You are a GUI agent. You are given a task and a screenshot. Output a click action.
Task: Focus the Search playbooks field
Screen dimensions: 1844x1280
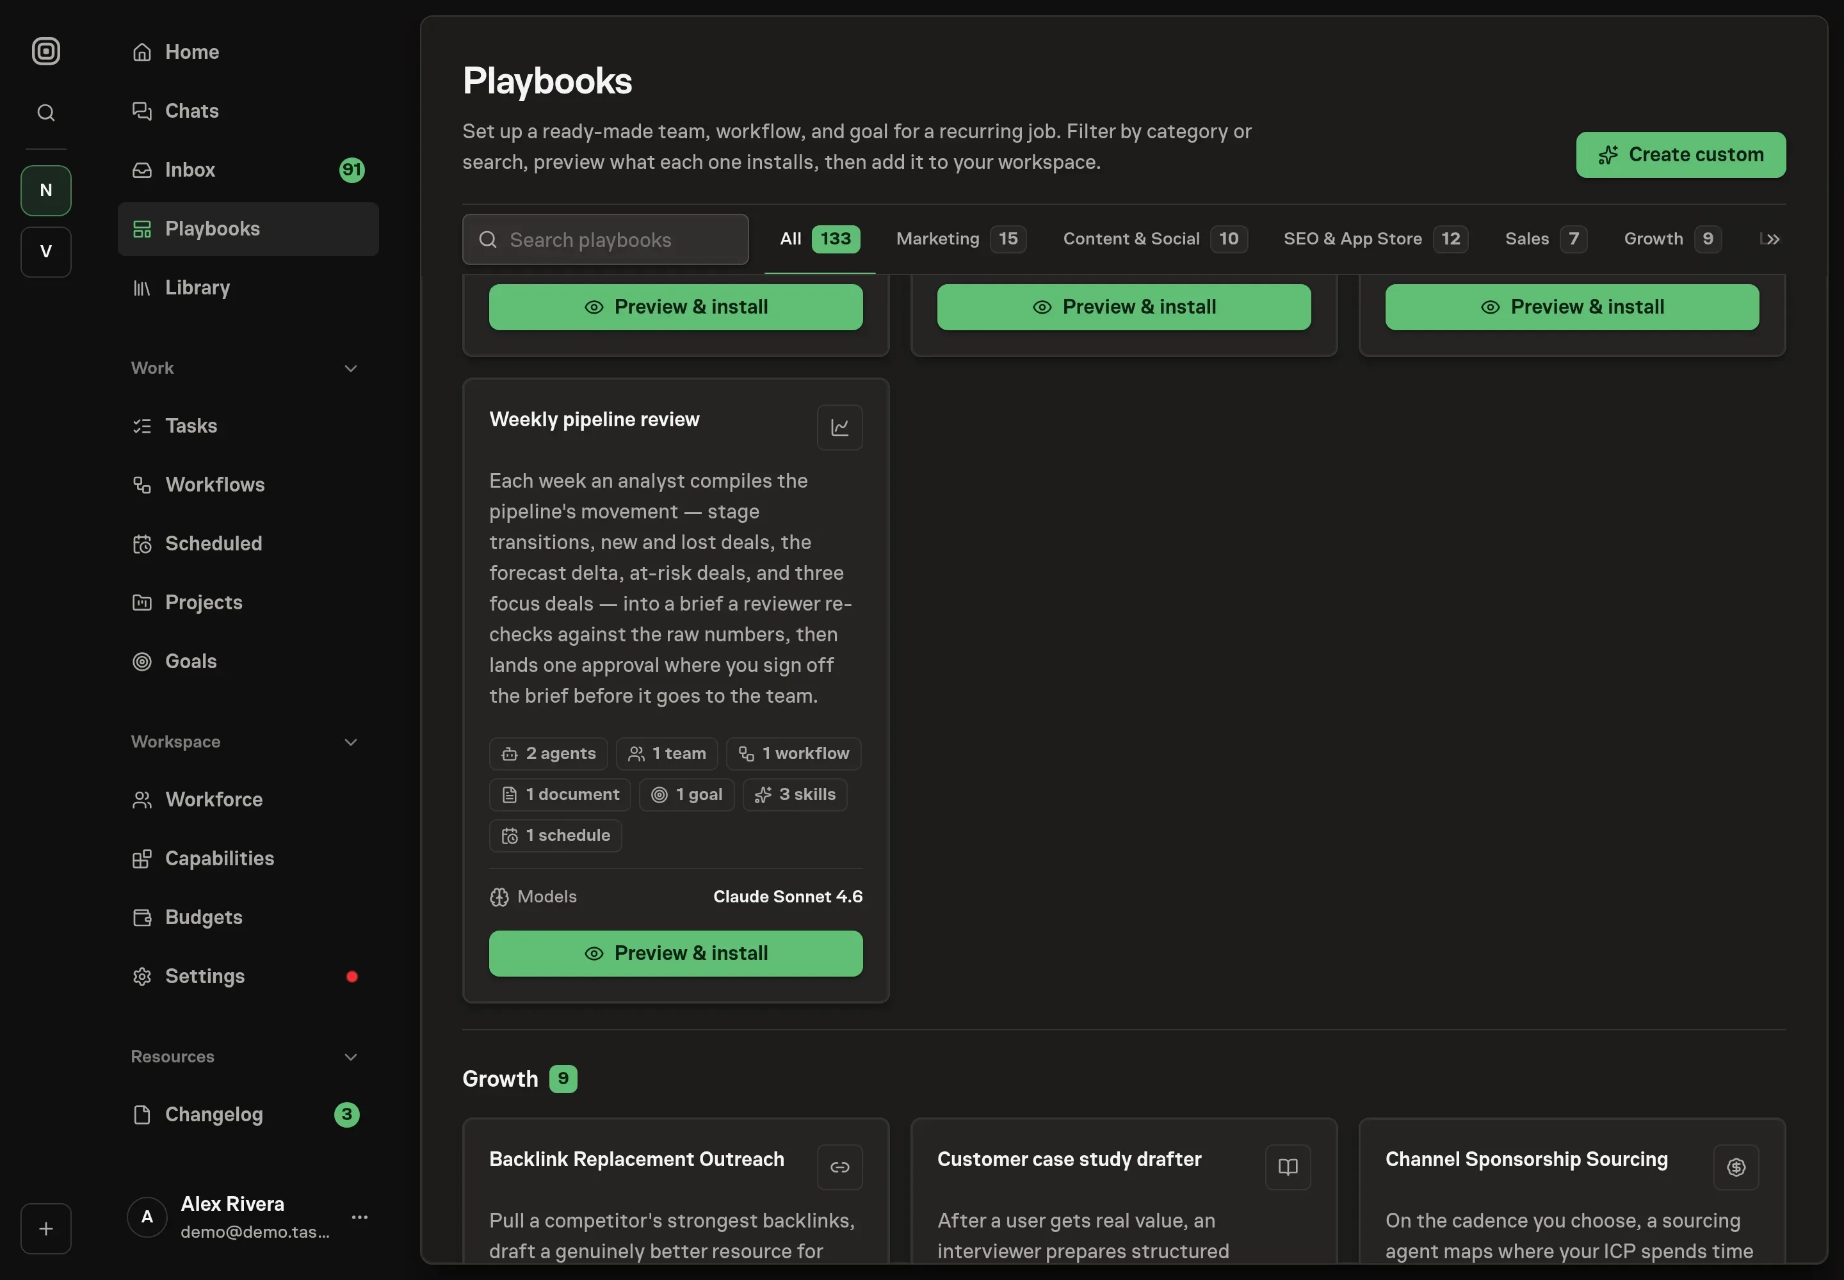[605, 240]
